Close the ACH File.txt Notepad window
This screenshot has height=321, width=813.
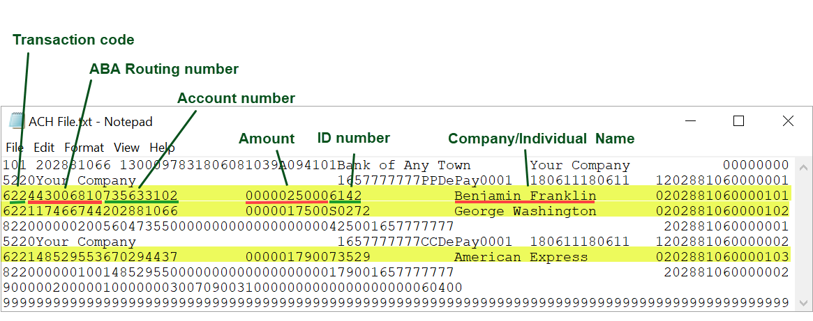(788, 121)
